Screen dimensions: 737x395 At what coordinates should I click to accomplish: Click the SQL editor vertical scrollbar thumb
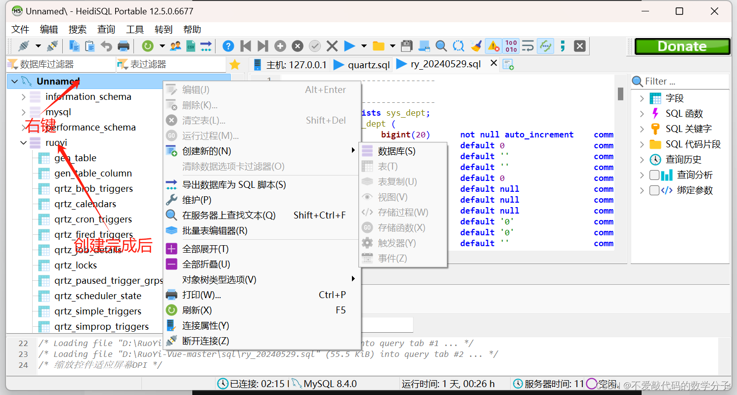pos(620,94)
